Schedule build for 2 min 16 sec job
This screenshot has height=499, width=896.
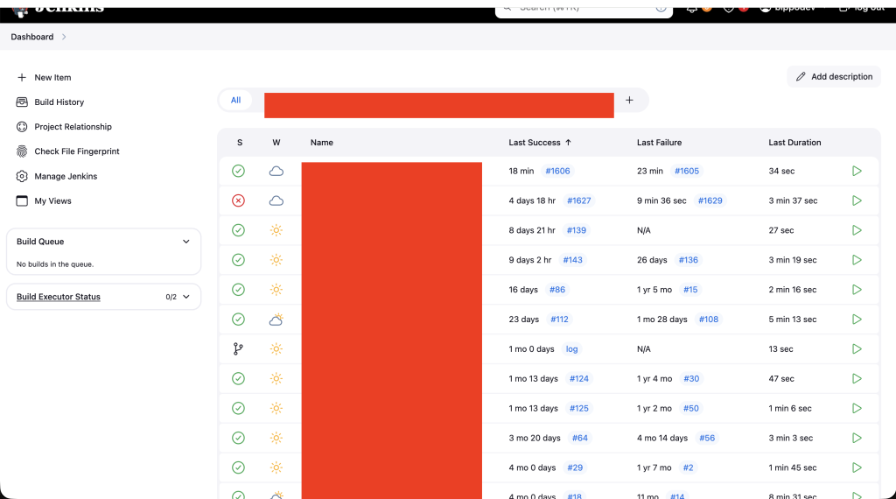point(857,290)
